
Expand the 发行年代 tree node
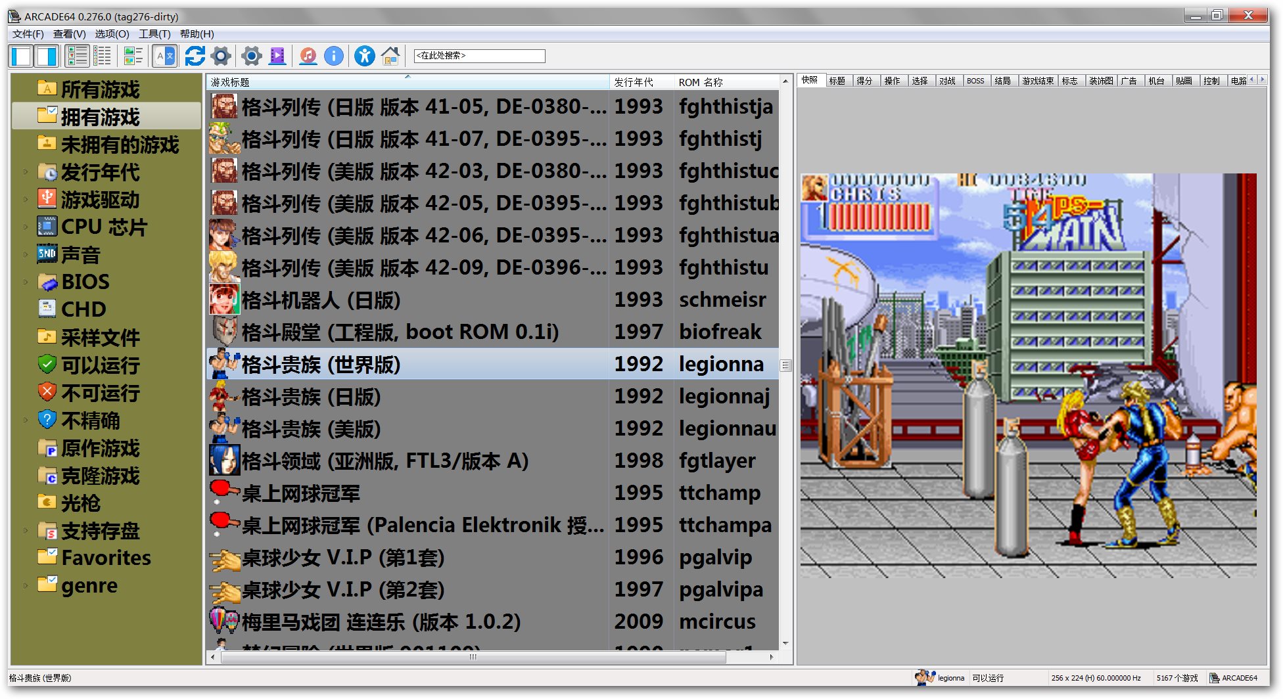click(26, 172)
